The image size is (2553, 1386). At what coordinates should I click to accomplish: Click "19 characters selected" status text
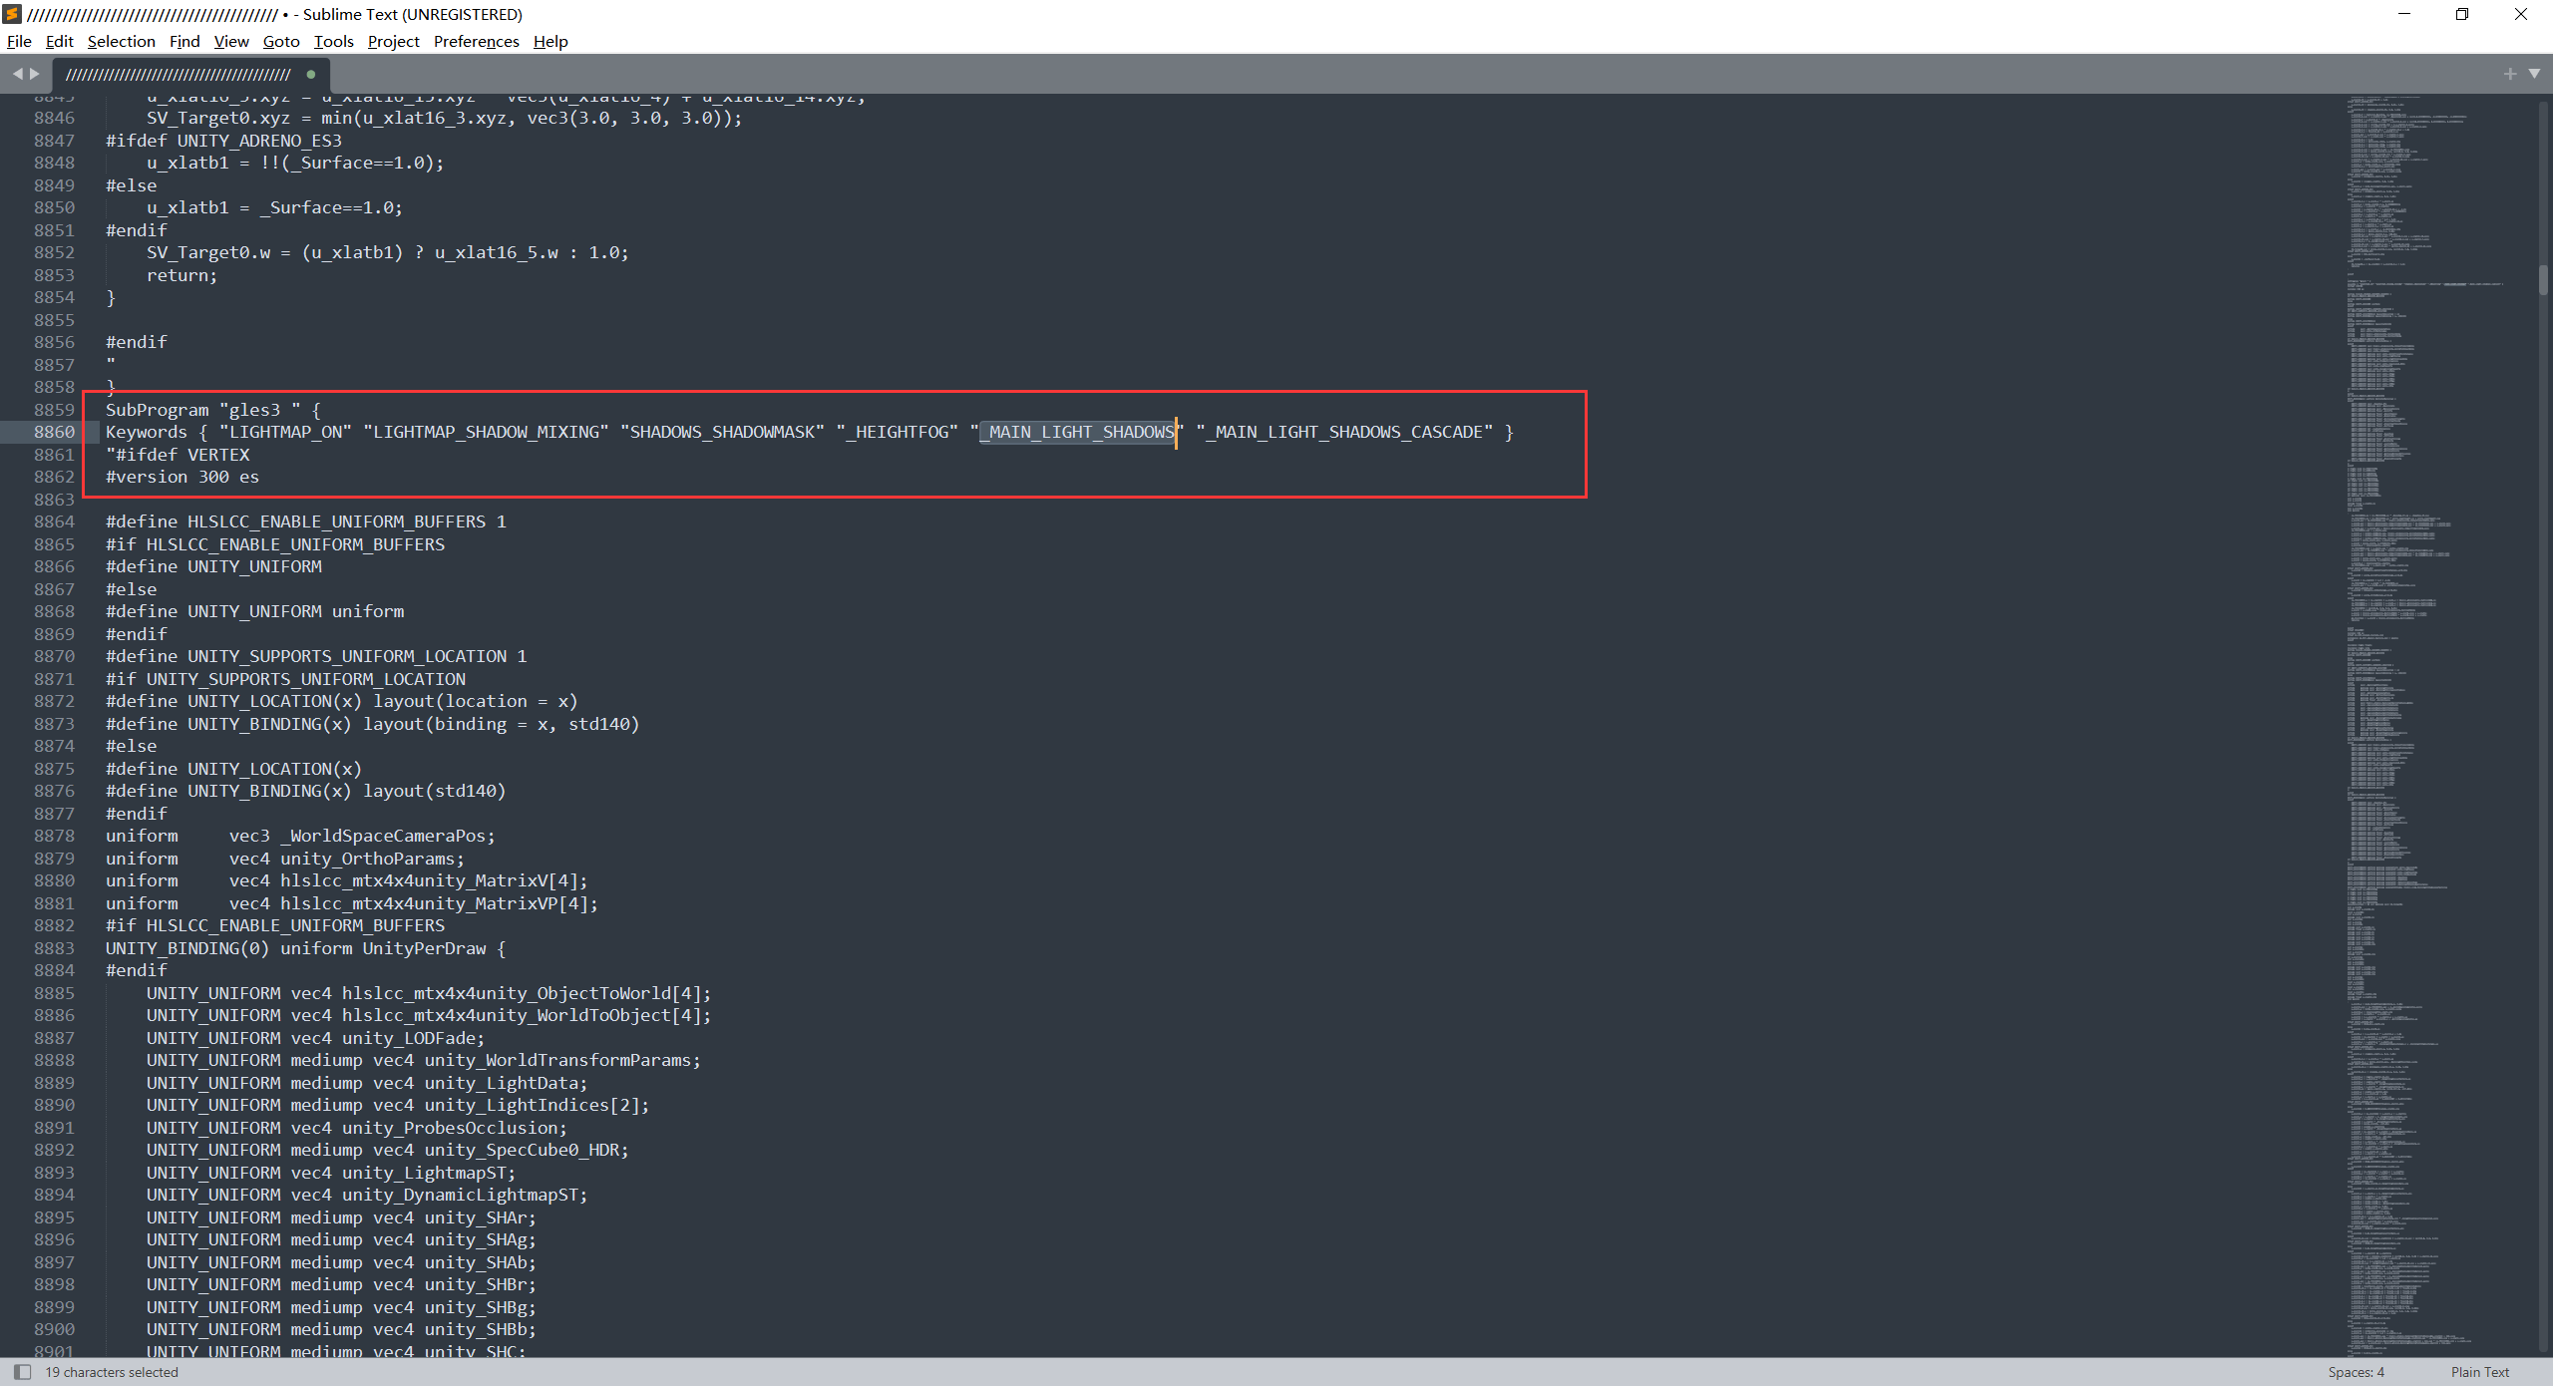pyautogui.click(x=112, y=1372)
